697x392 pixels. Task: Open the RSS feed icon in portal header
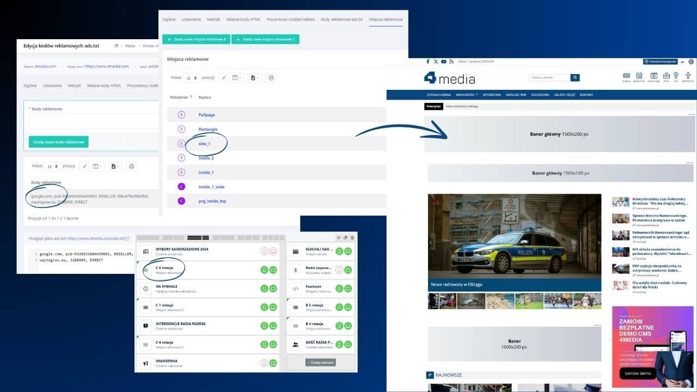(451, 62)
